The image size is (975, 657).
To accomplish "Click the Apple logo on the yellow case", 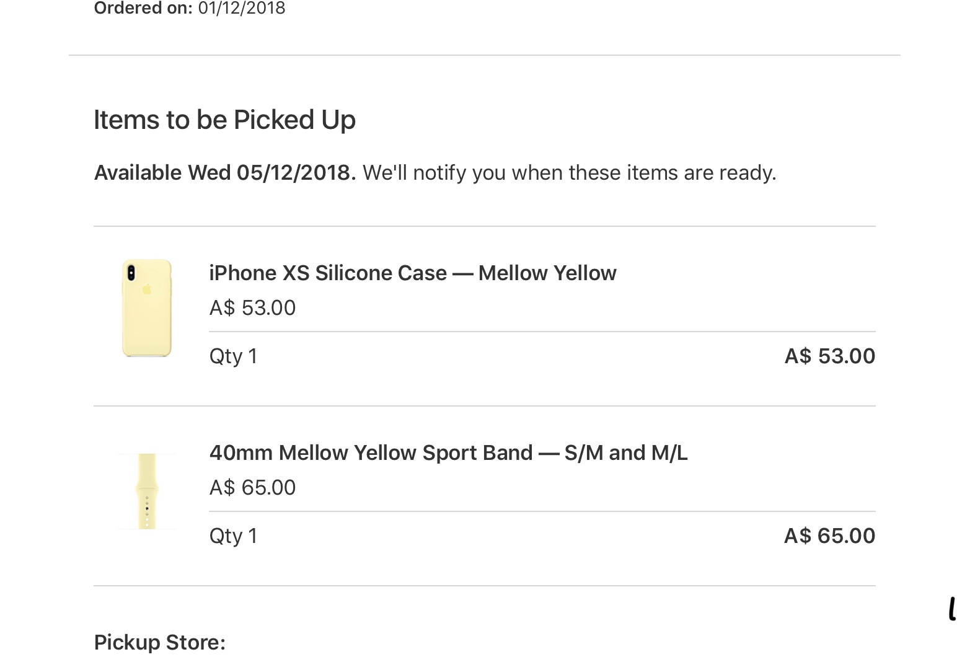I will (x=147, y=288).
